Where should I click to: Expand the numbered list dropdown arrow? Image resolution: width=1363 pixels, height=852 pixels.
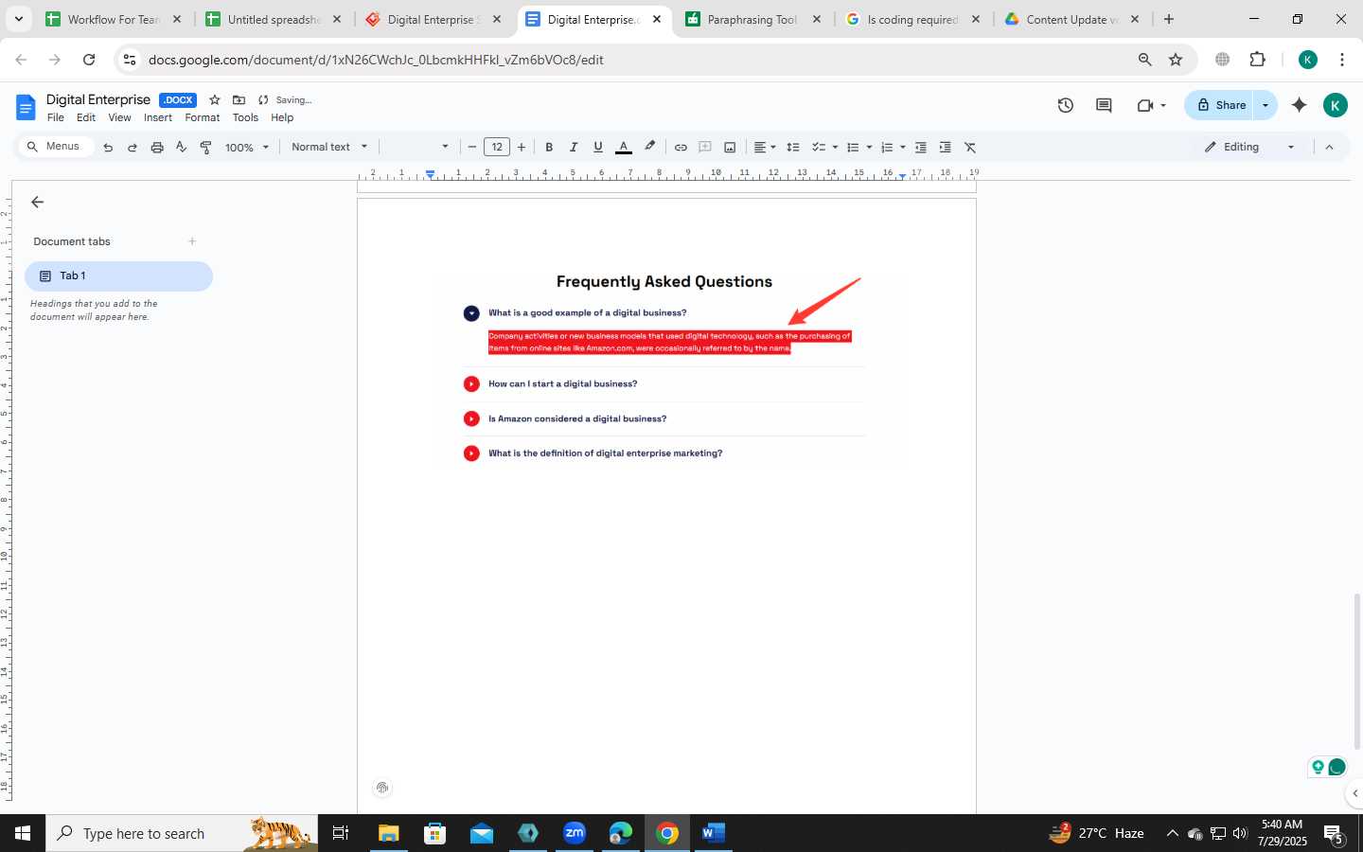903,148
